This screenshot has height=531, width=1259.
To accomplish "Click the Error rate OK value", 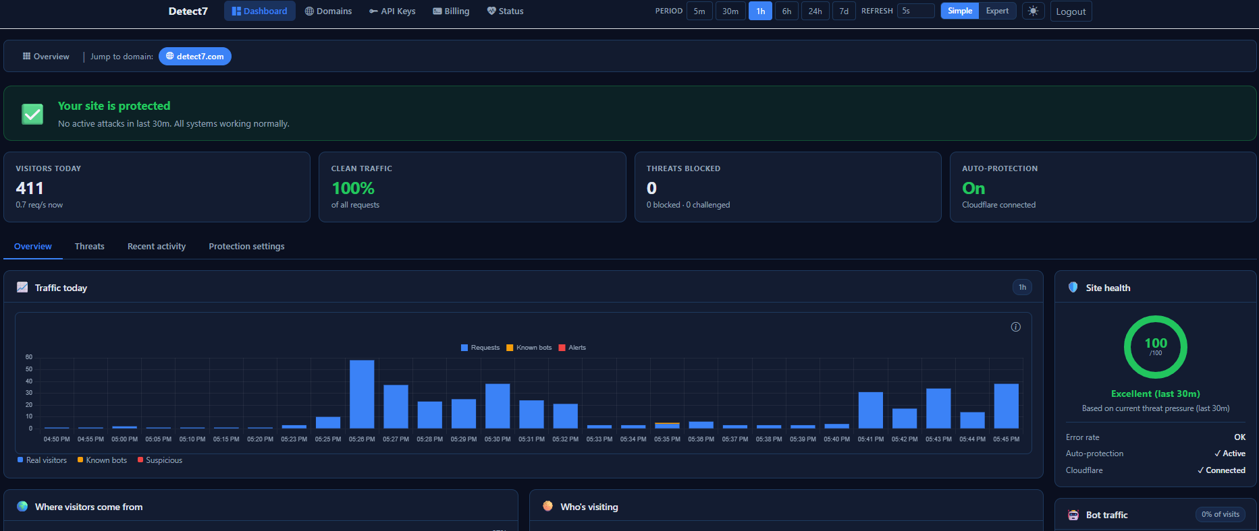I will [1240, 437].
